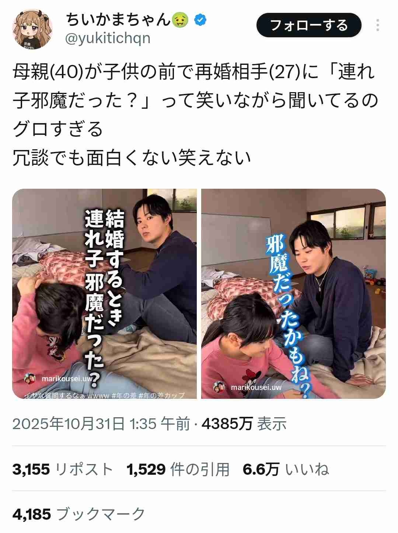Open the @yukitichqn handle link
The image size is (398, 533).
tap(108, 38)
